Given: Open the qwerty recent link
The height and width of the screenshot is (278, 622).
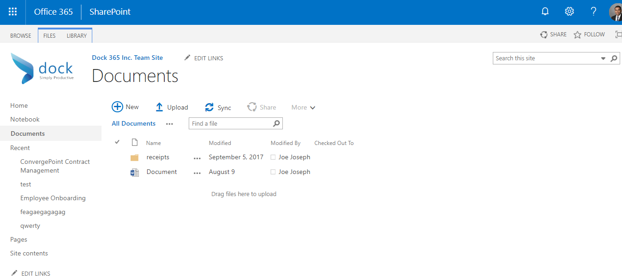Looking at the screenshot, I should tap(30, 226).
